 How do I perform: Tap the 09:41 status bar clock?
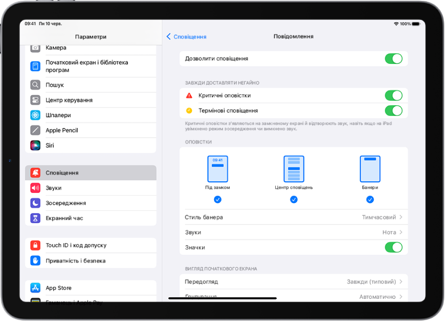coord(30,24)
